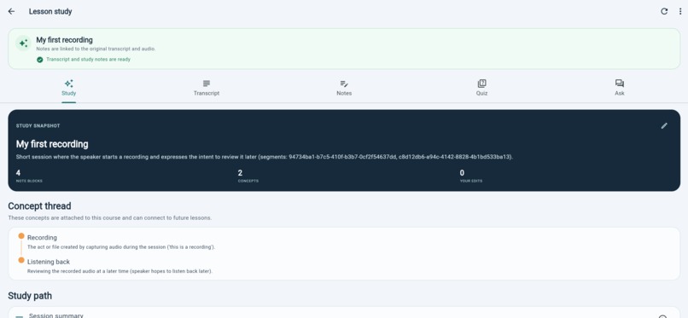Image resolution: width=688 pixels, height=318 pixels.
Task: Switch to the Study tab
Action: (x=69, y=88)
